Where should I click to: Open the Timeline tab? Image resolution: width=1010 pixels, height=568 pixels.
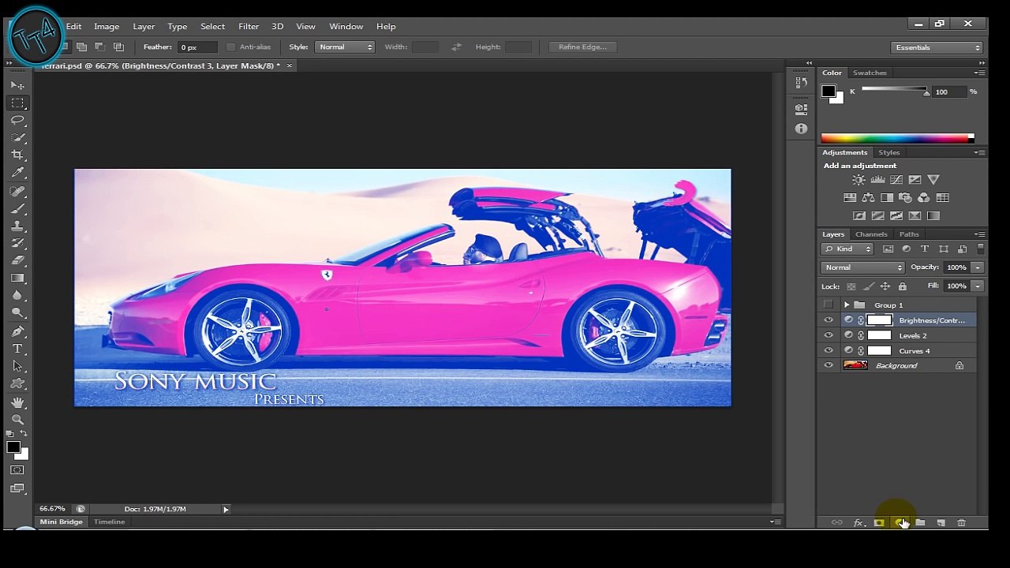[x=109, y=522]
